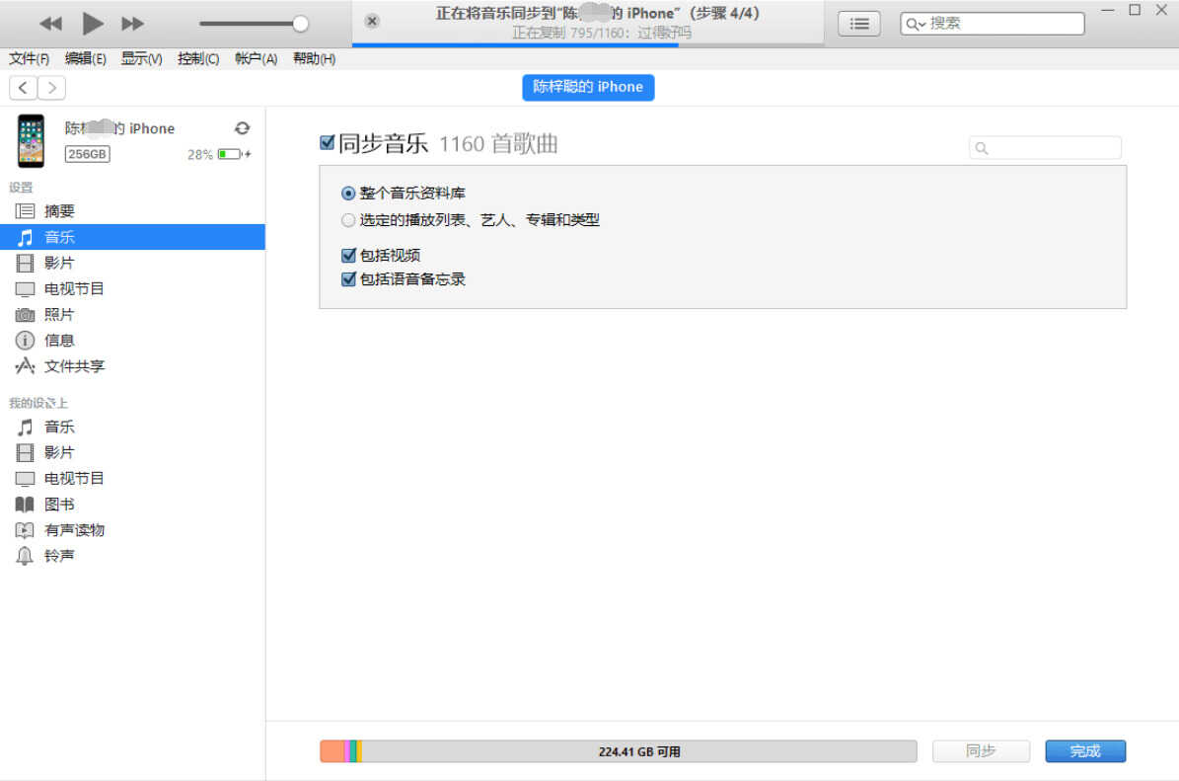Minimize the iTunes window
The height and width of the screenshot is (781, 1179).
coord(1108,11)
